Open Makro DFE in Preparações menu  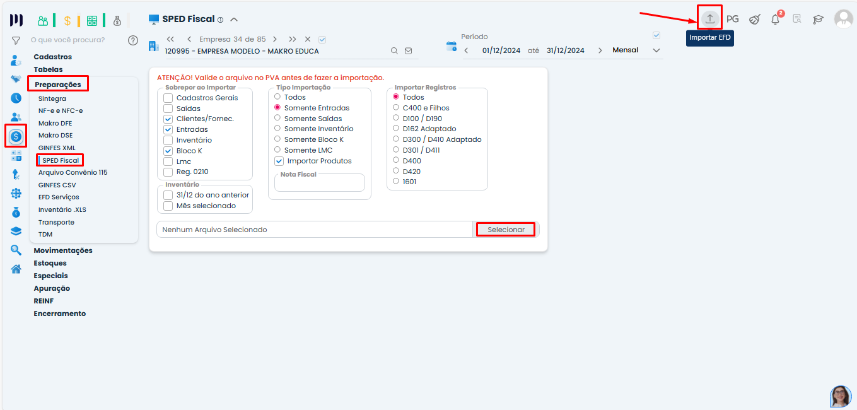click(x=55, y=123)
